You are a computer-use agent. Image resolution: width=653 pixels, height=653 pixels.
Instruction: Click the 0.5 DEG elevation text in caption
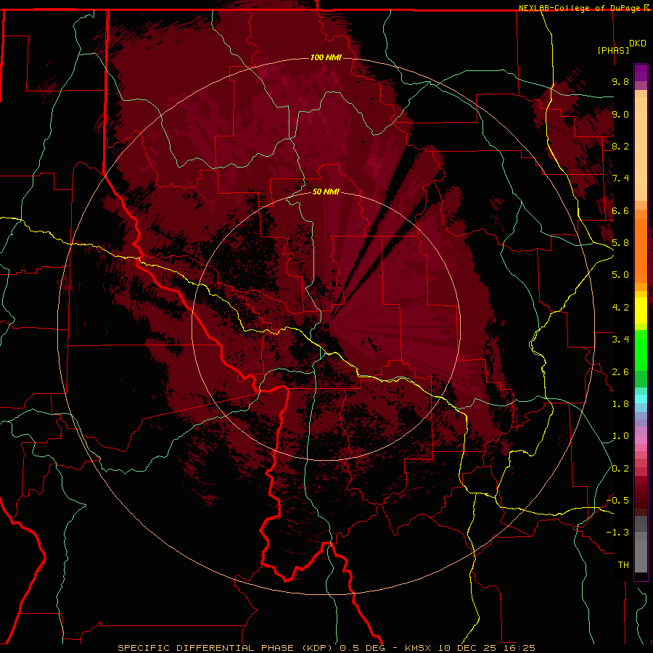tap(362, 648)
